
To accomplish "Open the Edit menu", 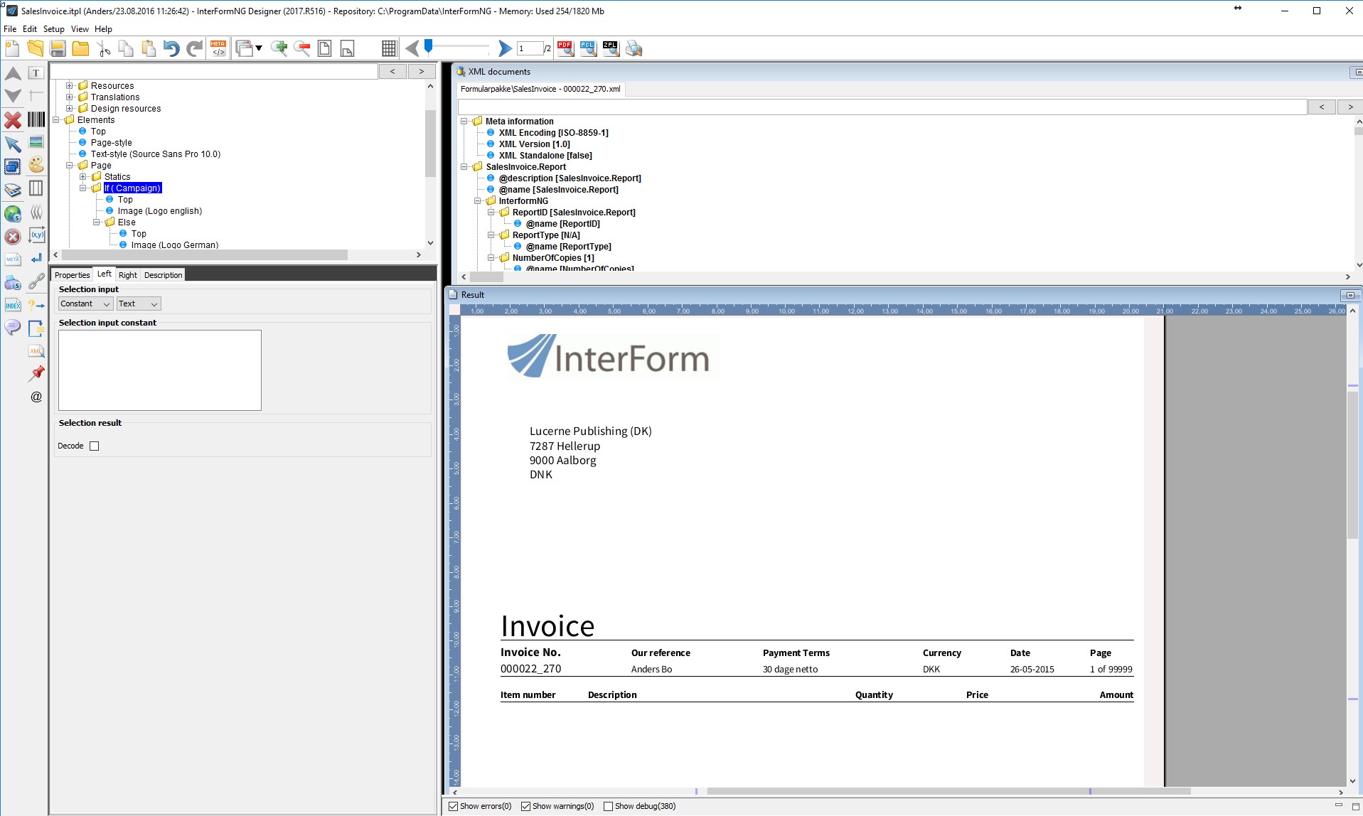I will tap(29, 29).
